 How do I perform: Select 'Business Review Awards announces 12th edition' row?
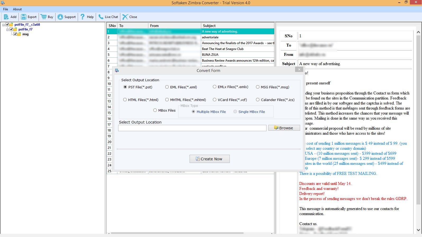point(190,61)
